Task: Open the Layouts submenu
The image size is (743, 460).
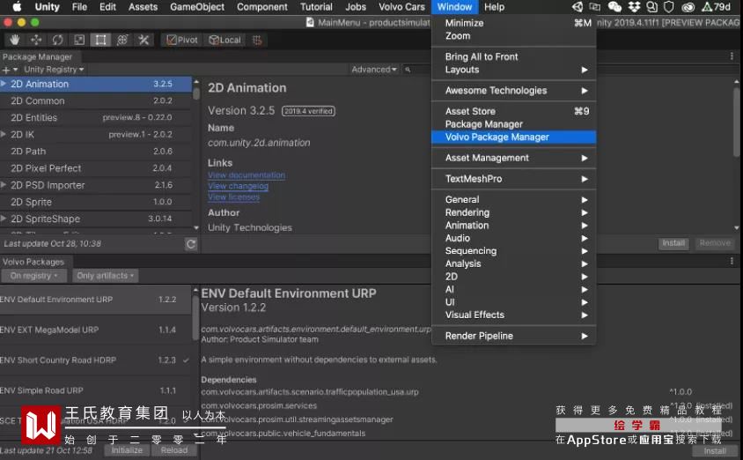Action: click(513, 70)
